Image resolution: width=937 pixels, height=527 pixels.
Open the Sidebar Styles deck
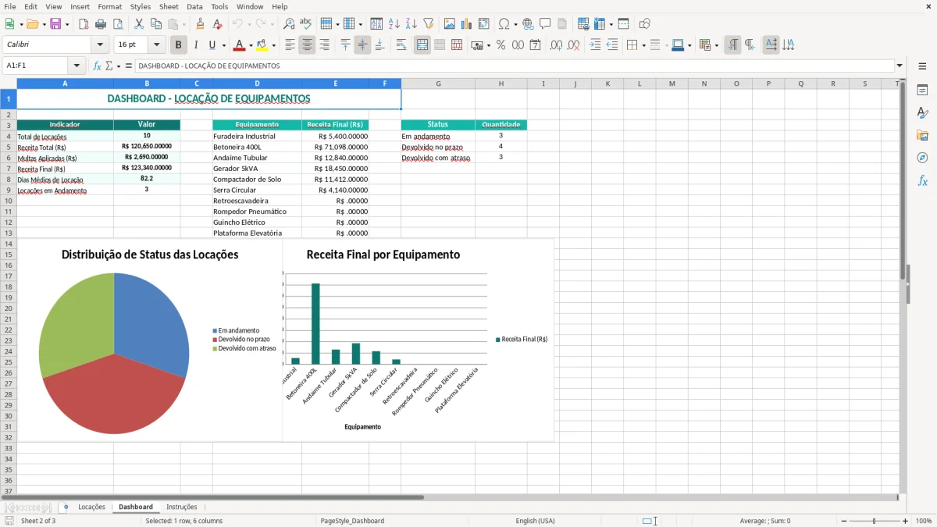(922, 113)
